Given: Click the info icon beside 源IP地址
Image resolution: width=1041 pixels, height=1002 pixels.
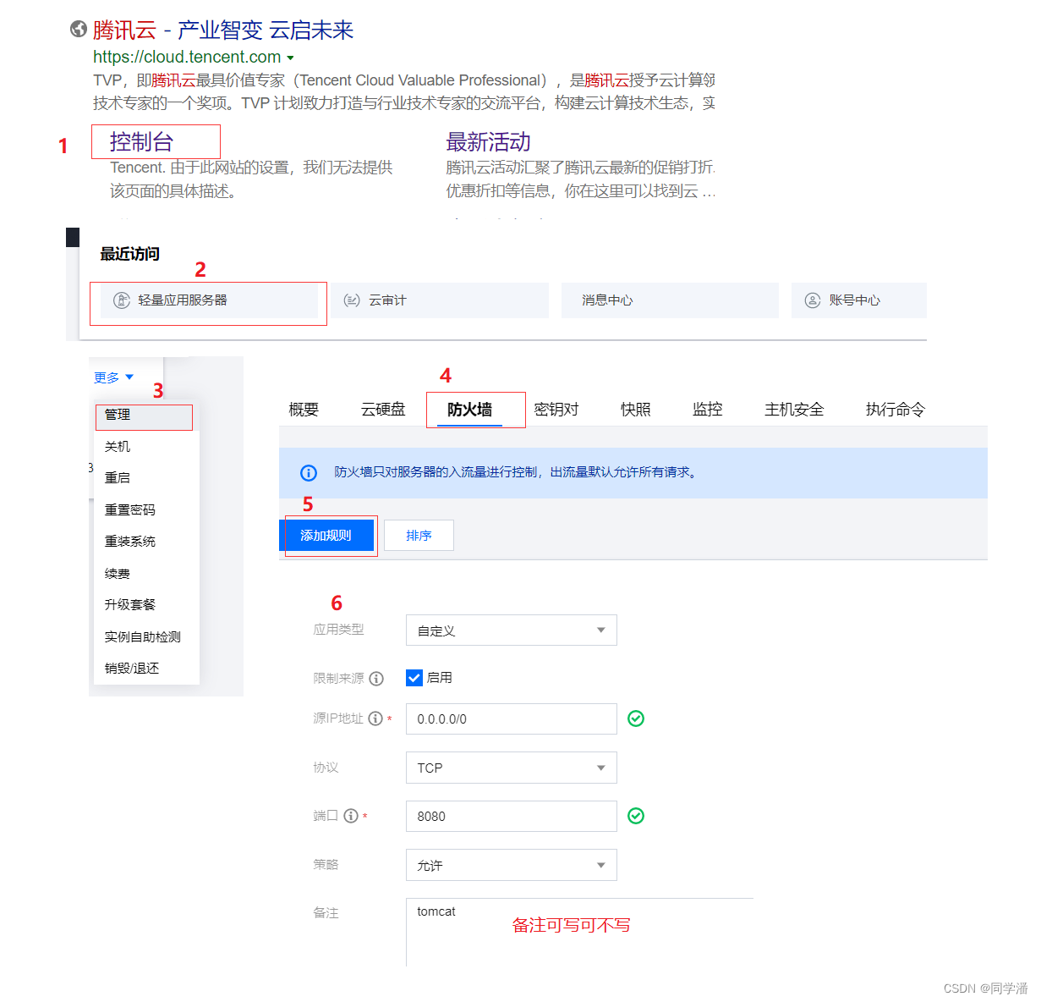Looking at the screenshot, I should pos(375,718).
